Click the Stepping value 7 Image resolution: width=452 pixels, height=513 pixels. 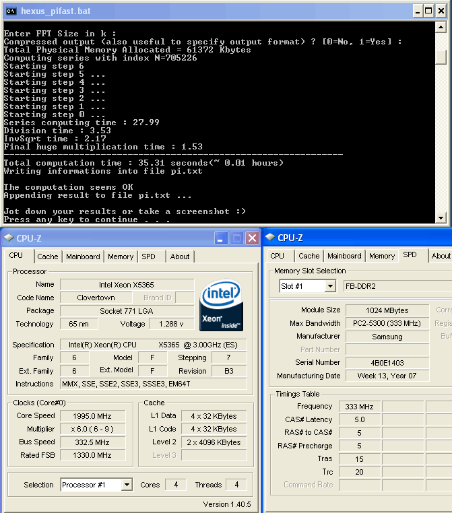[229, 357]
